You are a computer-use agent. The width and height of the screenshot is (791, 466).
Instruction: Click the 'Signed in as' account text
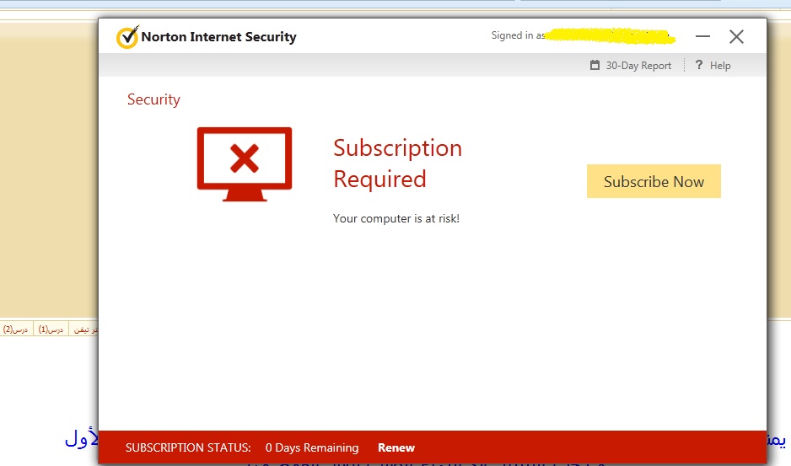tap(518, 35)
